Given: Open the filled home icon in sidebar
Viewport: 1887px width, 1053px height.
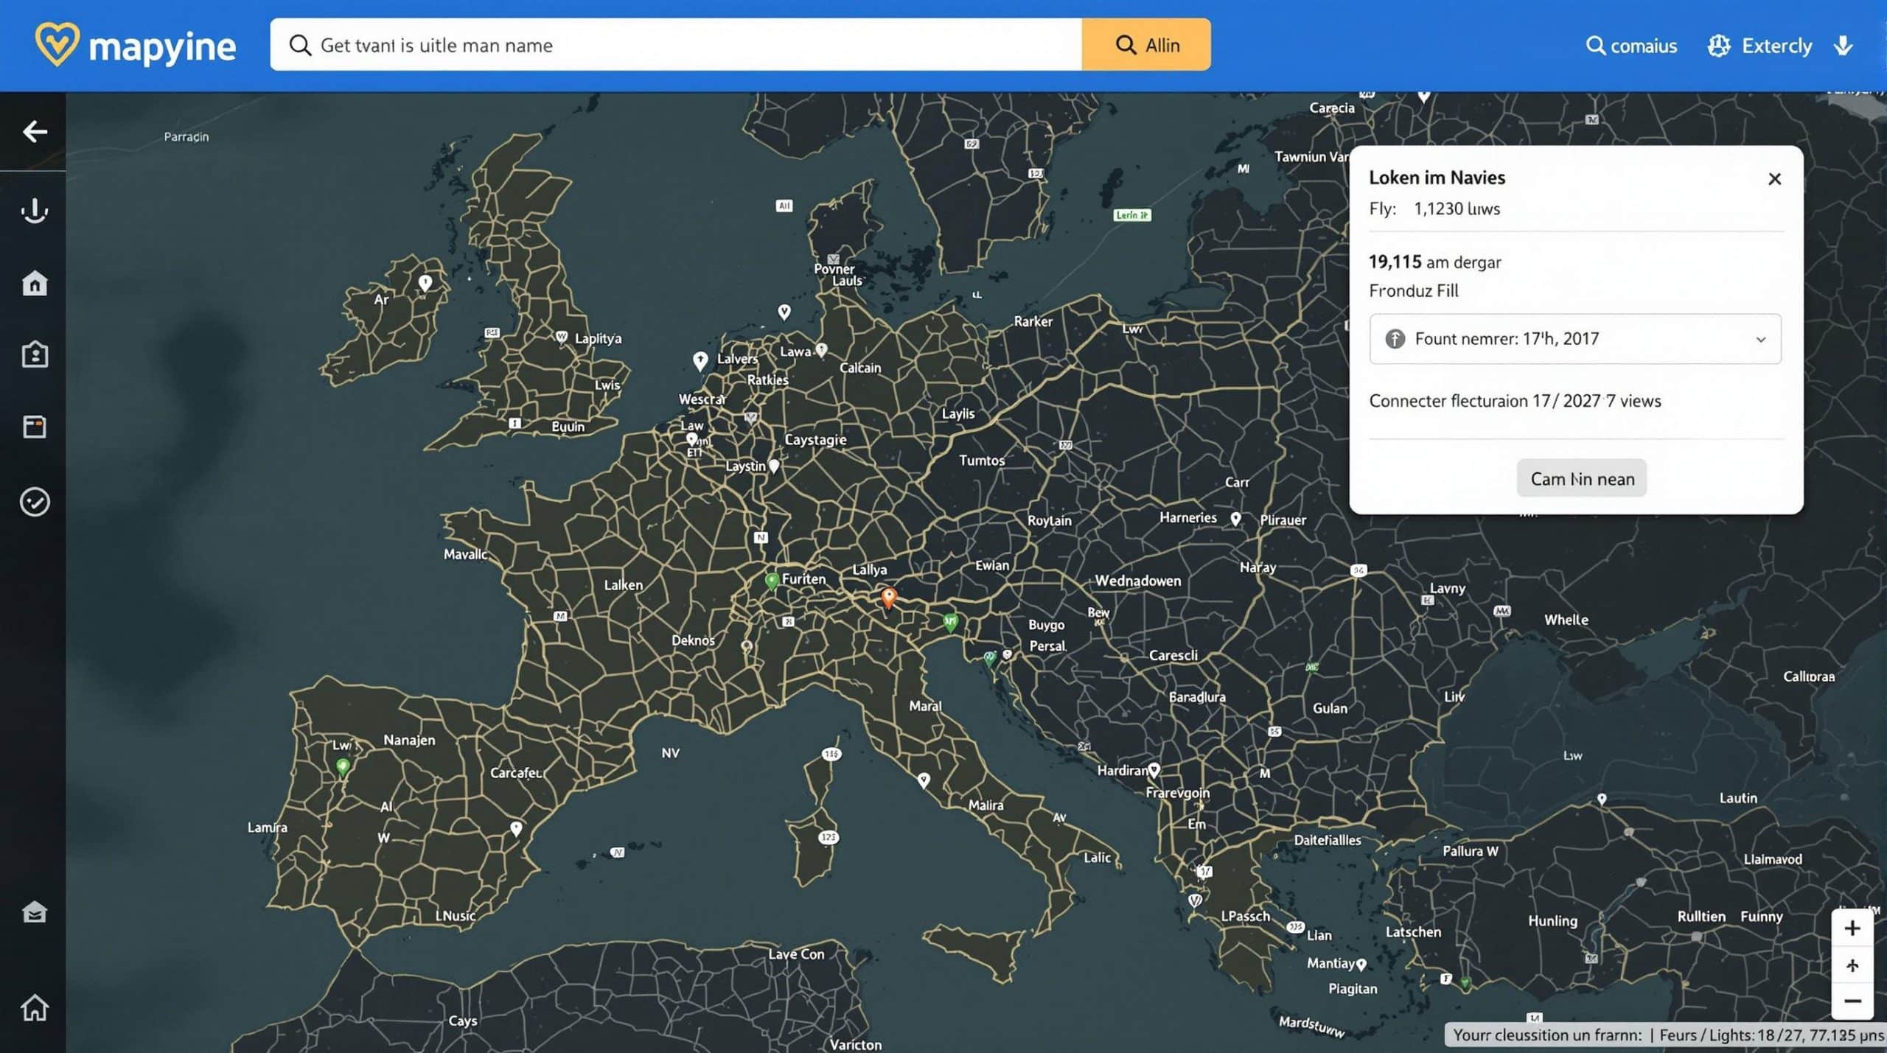Looking at the screenshot, I should point(35,283).
